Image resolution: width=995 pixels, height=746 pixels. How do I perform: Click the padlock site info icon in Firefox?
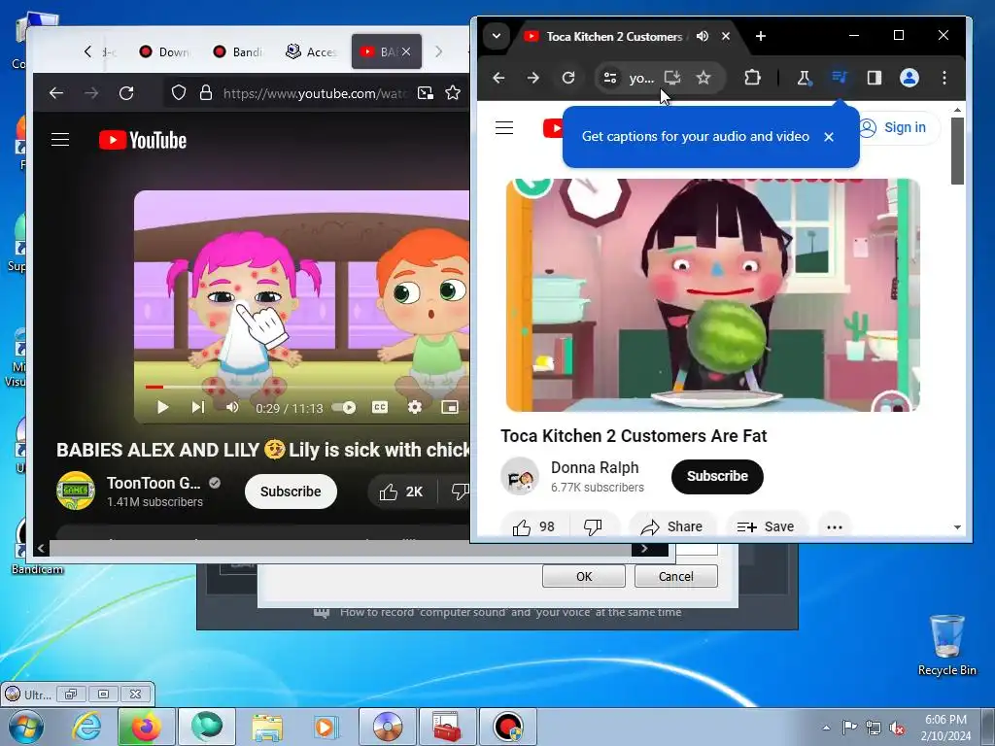(x=206, y=93)
